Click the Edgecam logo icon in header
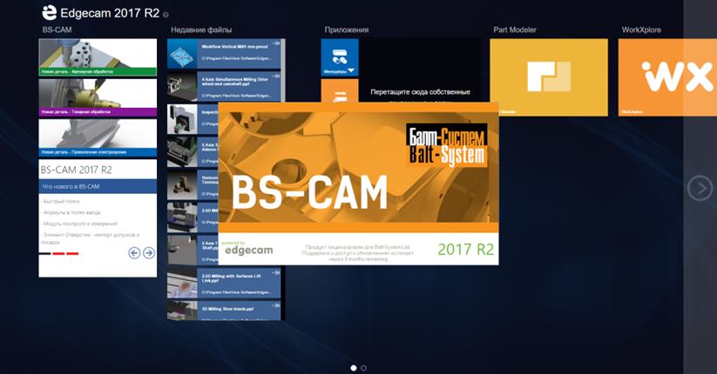The image size is (717, 374). tap(50, 13)
